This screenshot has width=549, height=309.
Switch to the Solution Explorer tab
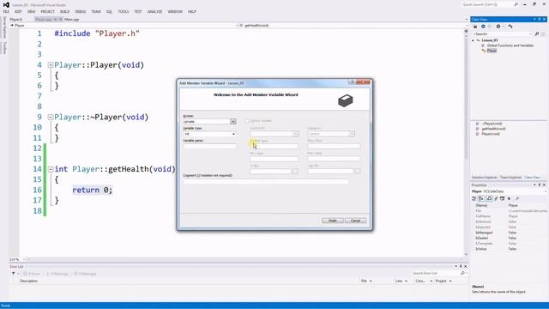tap(484, 178)
